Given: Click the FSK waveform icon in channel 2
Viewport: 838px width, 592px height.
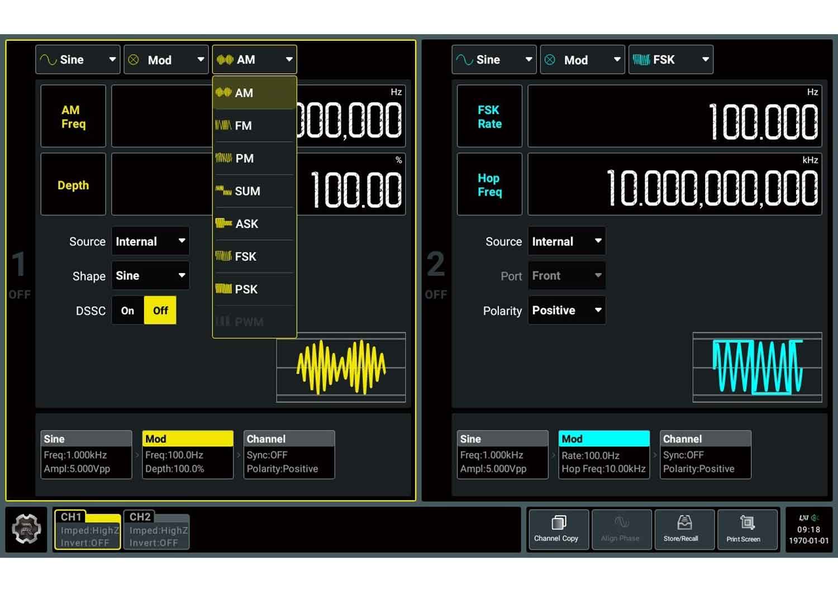Looking at the screenshot, I should click(x=641, y=60).
